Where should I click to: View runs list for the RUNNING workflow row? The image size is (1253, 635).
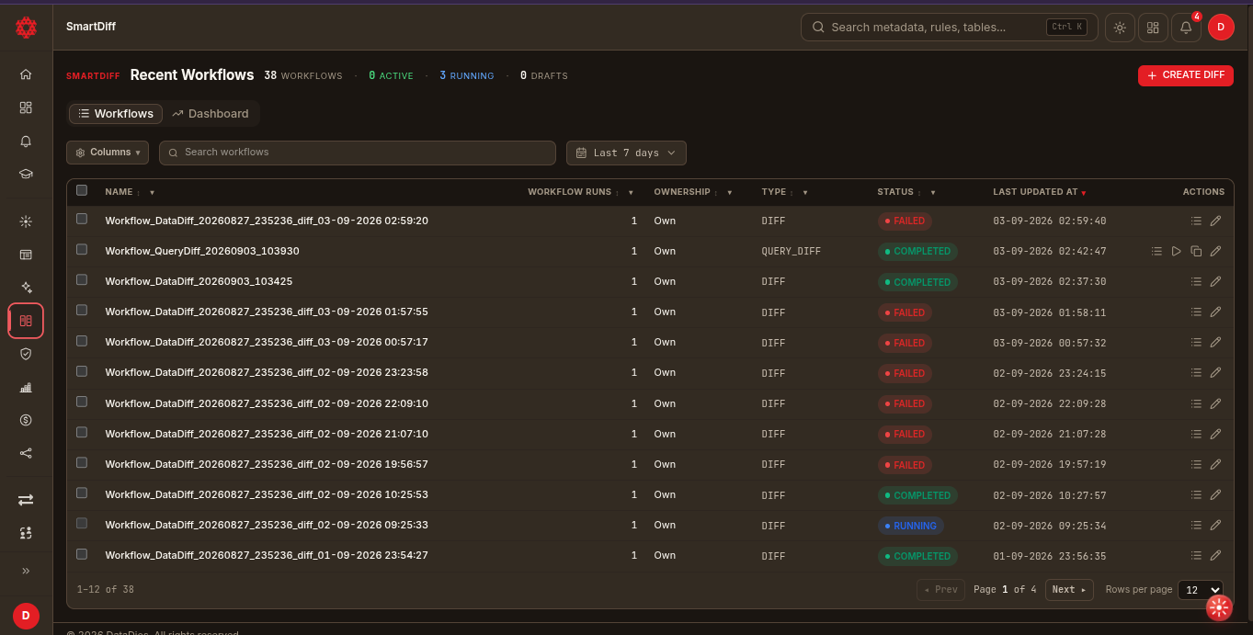1196,525
